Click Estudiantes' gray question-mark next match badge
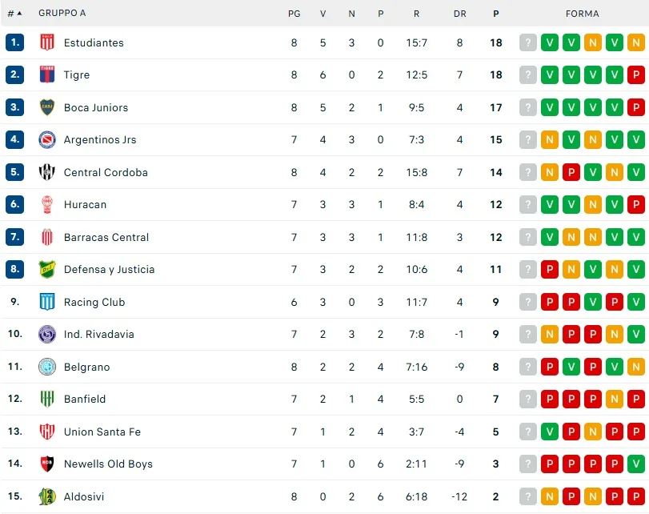 click(528, 43)
